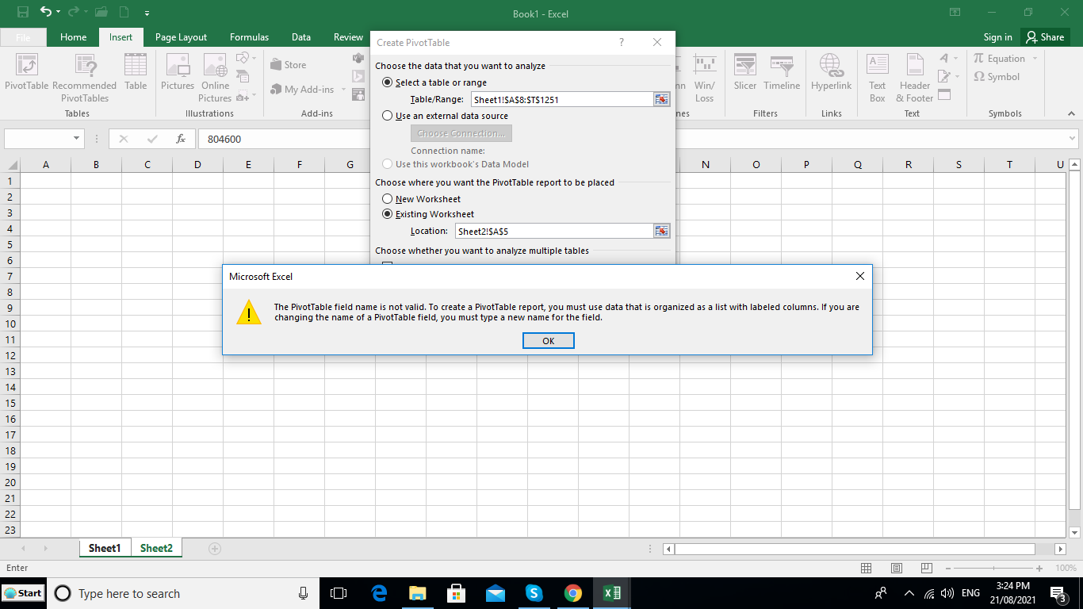Screen dimensions: 1083x609
Task: Click the zoom slider in status bar
Action: pos(997,569)
